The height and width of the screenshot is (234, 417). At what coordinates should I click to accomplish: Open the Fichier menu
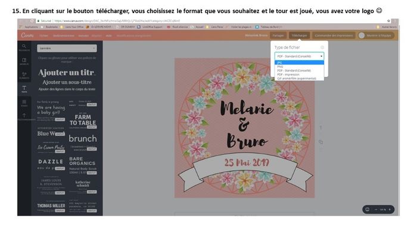43,36
